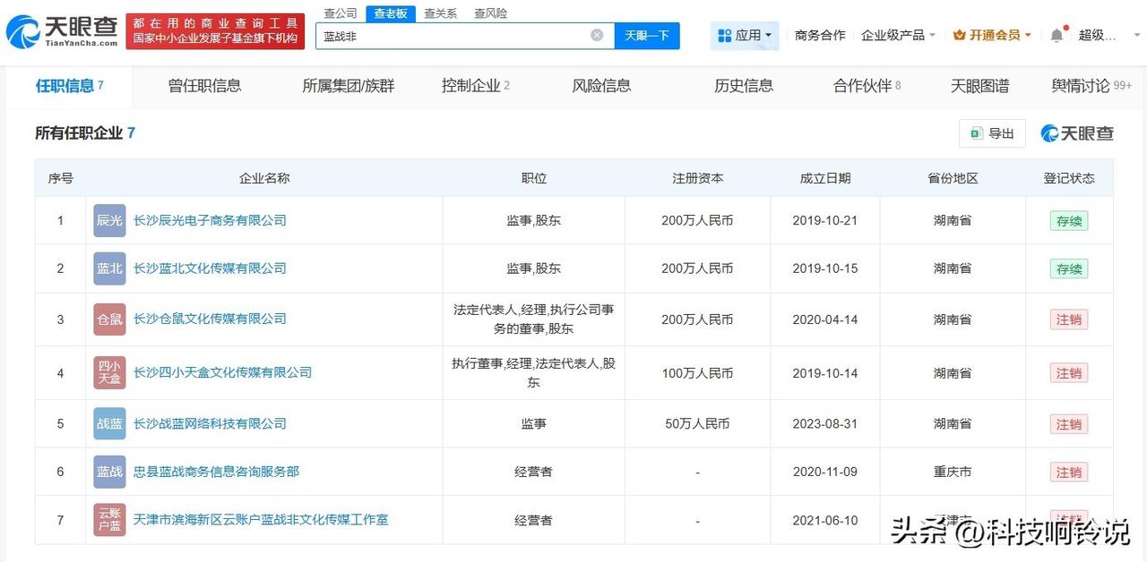Click the 仓鼠 company logo icon
1147x562 pixels.
(109, 319)
